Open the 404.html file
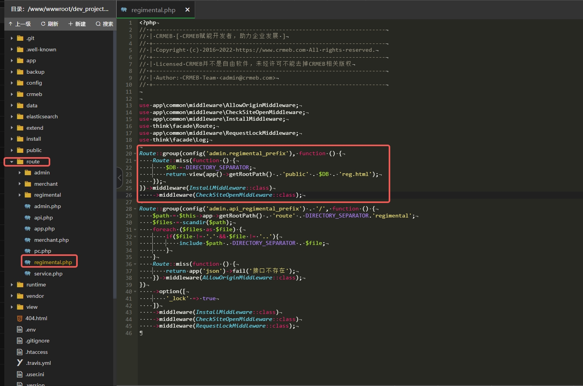Image resolution: width=583 pixels, height=386 pixels. (x=36, y=318)
